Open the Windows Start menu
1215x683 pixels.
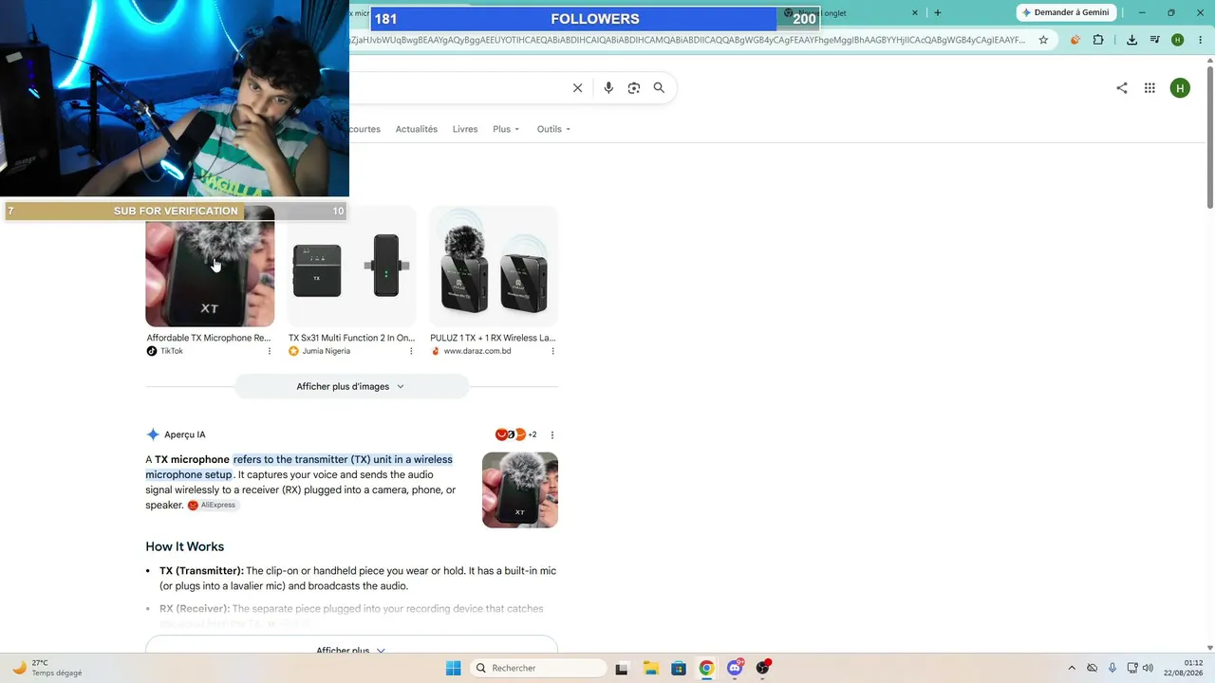pos(453,668)
